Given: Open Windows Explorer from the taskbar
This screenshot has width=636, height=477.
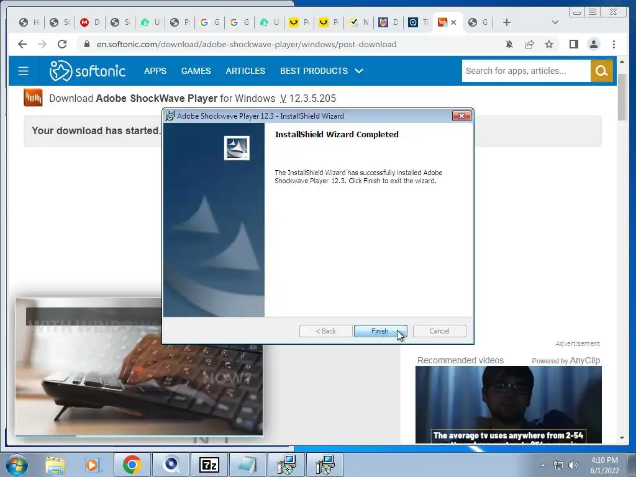Looking at the screenshot, I should (55, 465).
